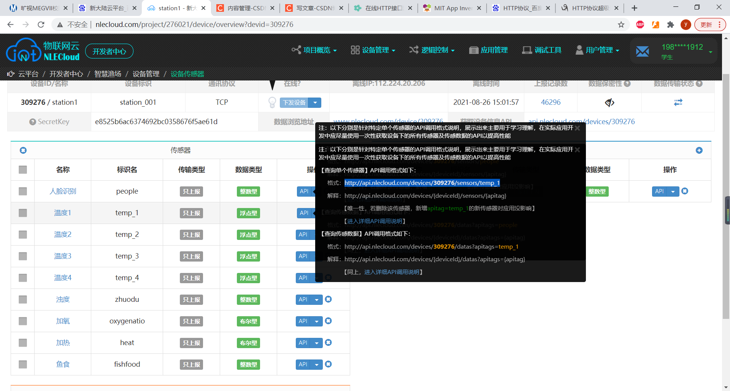Go back in browser history

(11, 25)
